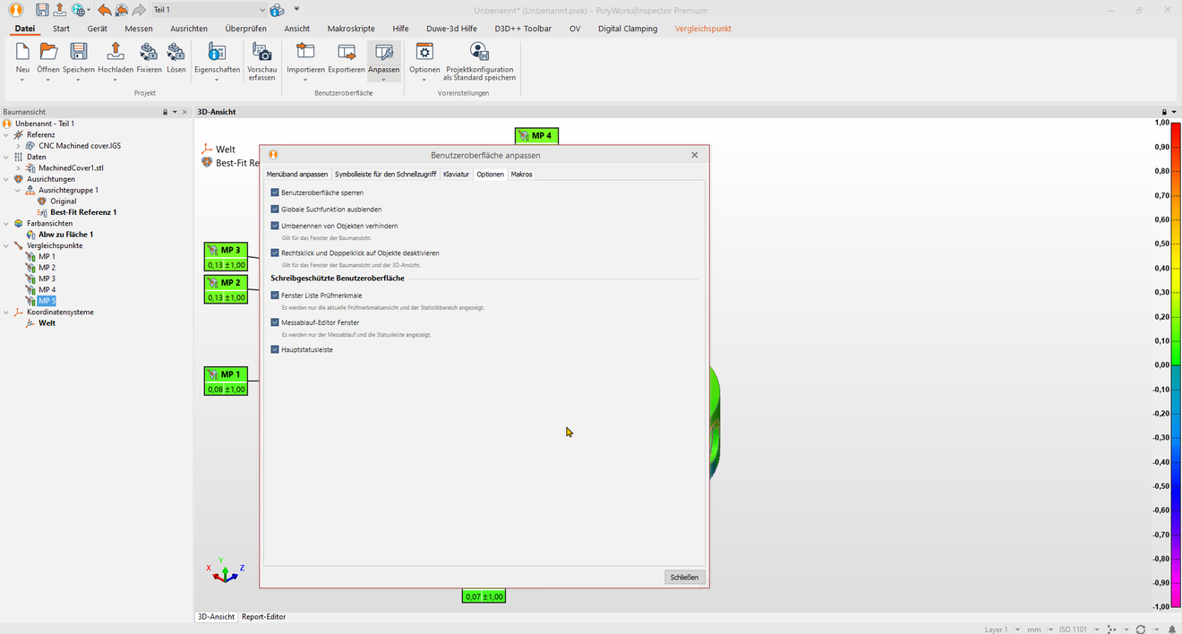Image resolution: width=1182 pixels, height=634 pixels.
Task: Switch to the Report-Editor view tab
Action: coord(263,617)
